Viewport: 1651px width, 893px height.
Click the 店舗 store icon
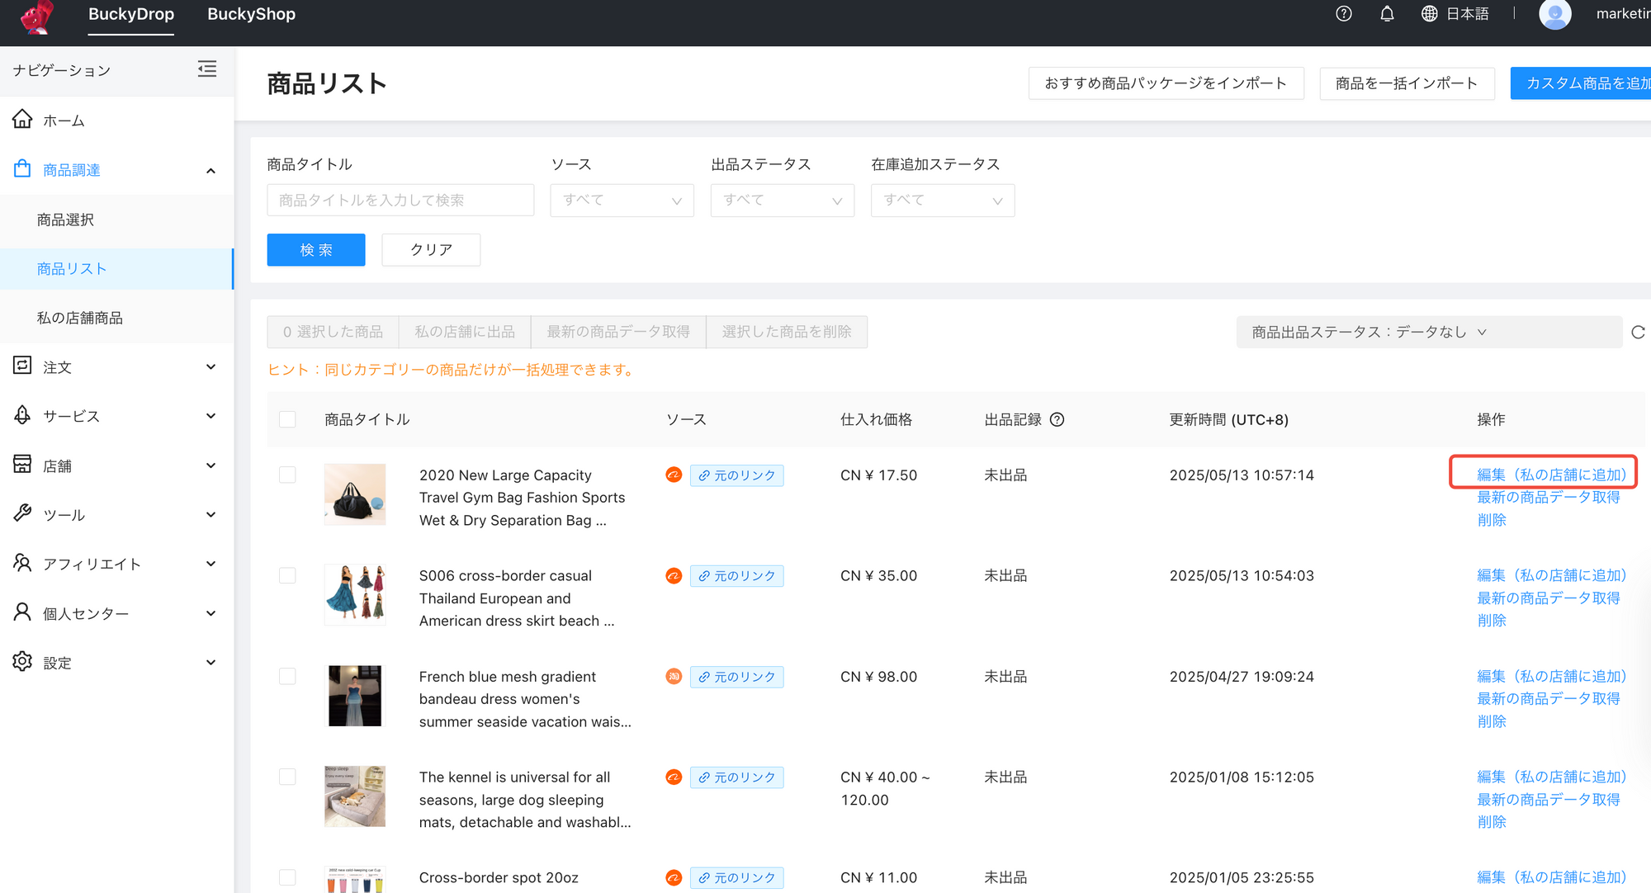pyautogui.click(x=22, y=465)
